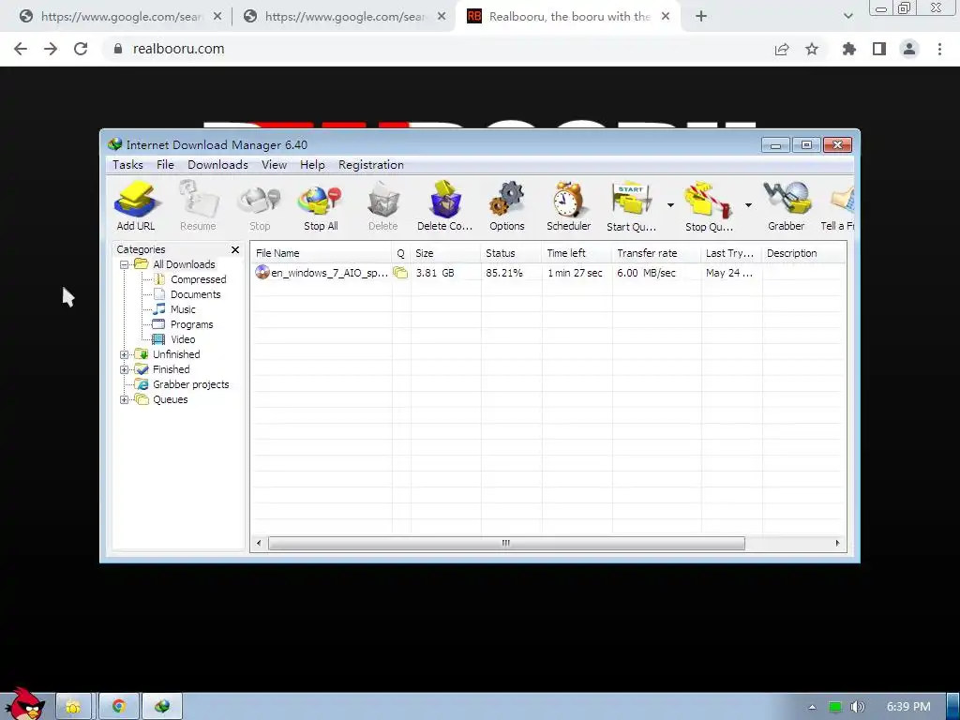Expand the Unfinished category node
The image size is (960, 720).
click(125, 354)
